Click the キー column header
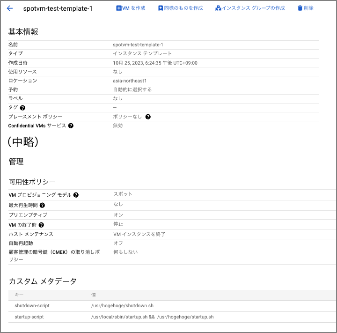Viewport: 337px width, 333px height. click(x=19, y=295)
